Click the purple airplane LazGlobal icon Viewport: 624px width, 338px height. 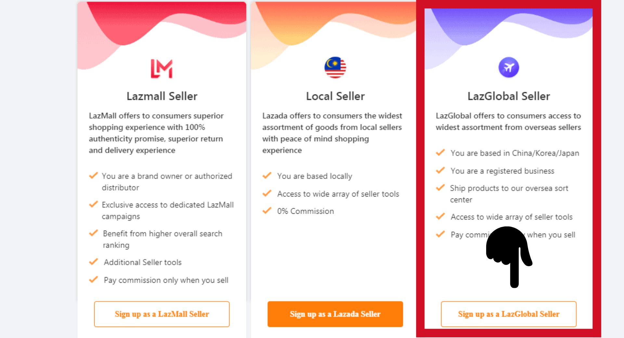pos(509,67)
